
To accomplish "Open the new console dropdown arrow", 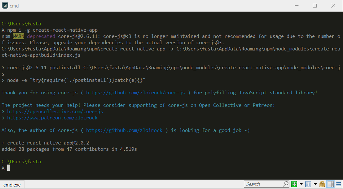I will click(x=301, y=184).
